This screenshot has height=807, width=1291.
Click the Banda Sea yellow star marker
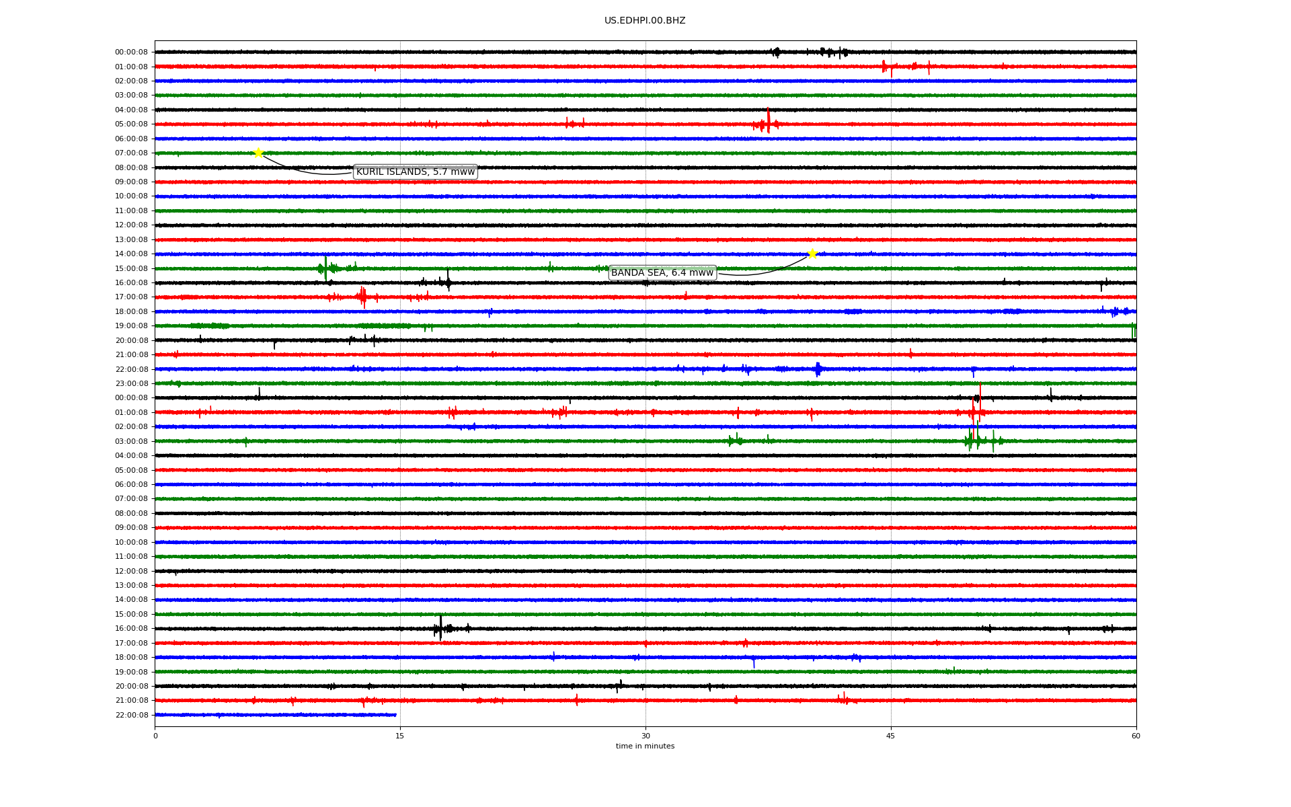(812, 254)
